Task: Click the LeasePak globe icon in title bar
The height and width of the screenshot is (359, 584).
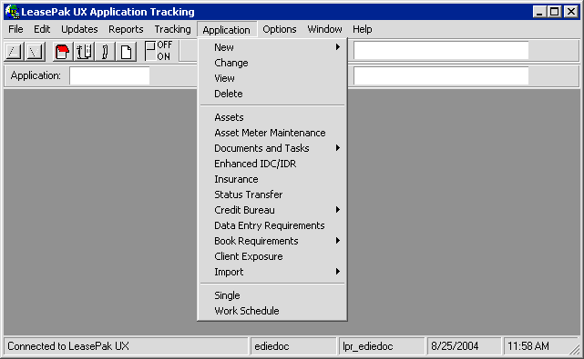Action: coord(12,12)
